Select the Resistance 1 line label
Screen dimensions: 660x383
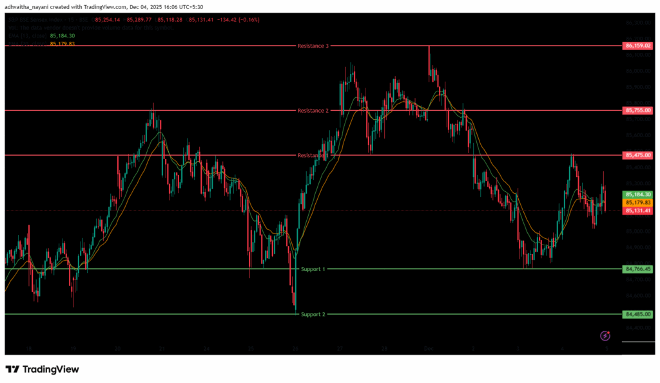312,155
